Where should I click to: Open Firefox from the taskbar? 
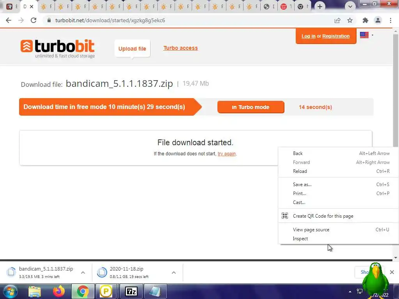59,291
